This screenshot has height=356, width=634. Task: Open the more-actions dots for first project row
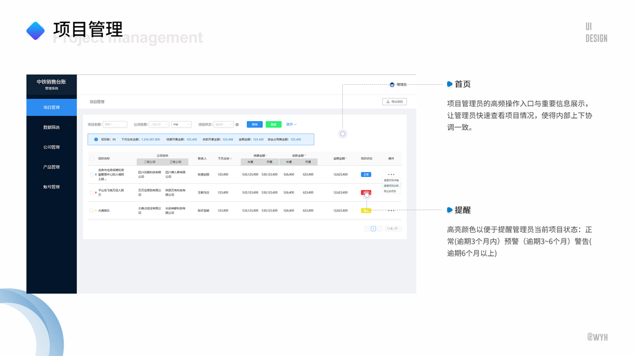coord(391,174)
